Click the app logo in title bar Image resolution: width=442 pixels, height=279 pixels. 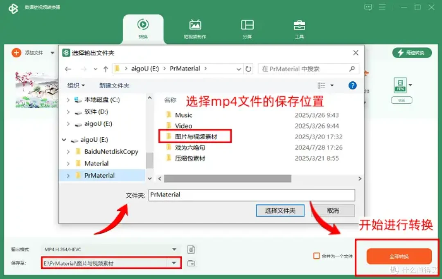[13, 9]
